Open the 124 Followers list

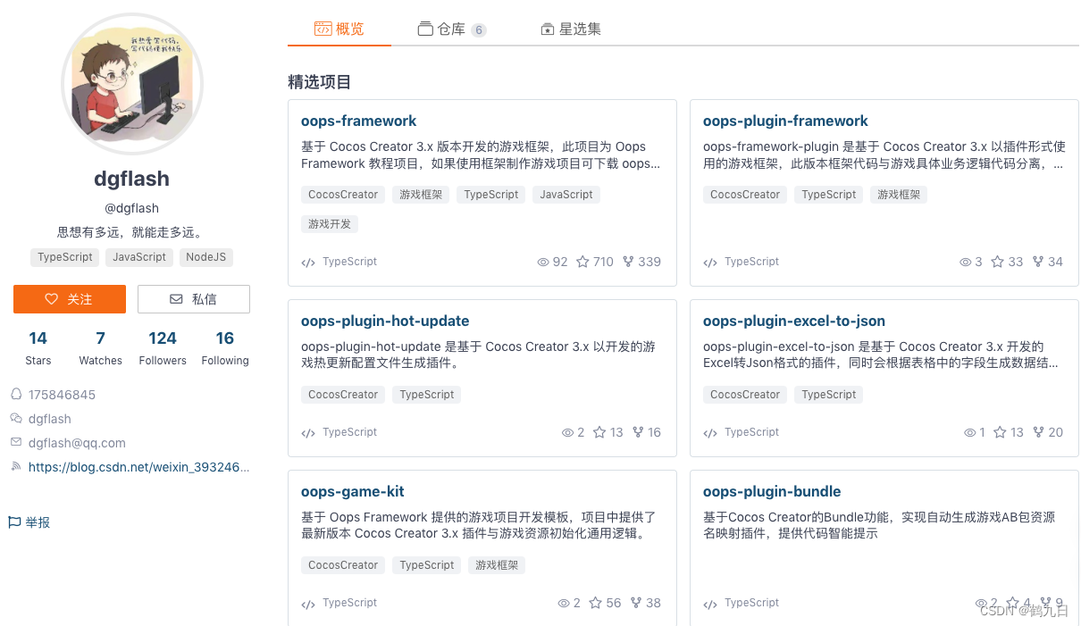(163, 347)
